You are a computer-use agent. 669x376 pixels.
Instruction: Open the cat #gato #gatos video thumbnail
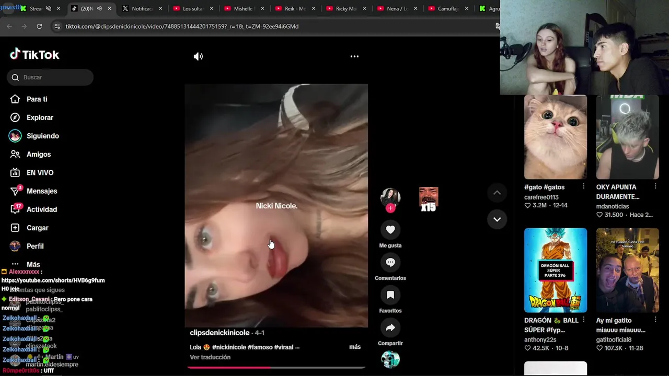(556, 137)
